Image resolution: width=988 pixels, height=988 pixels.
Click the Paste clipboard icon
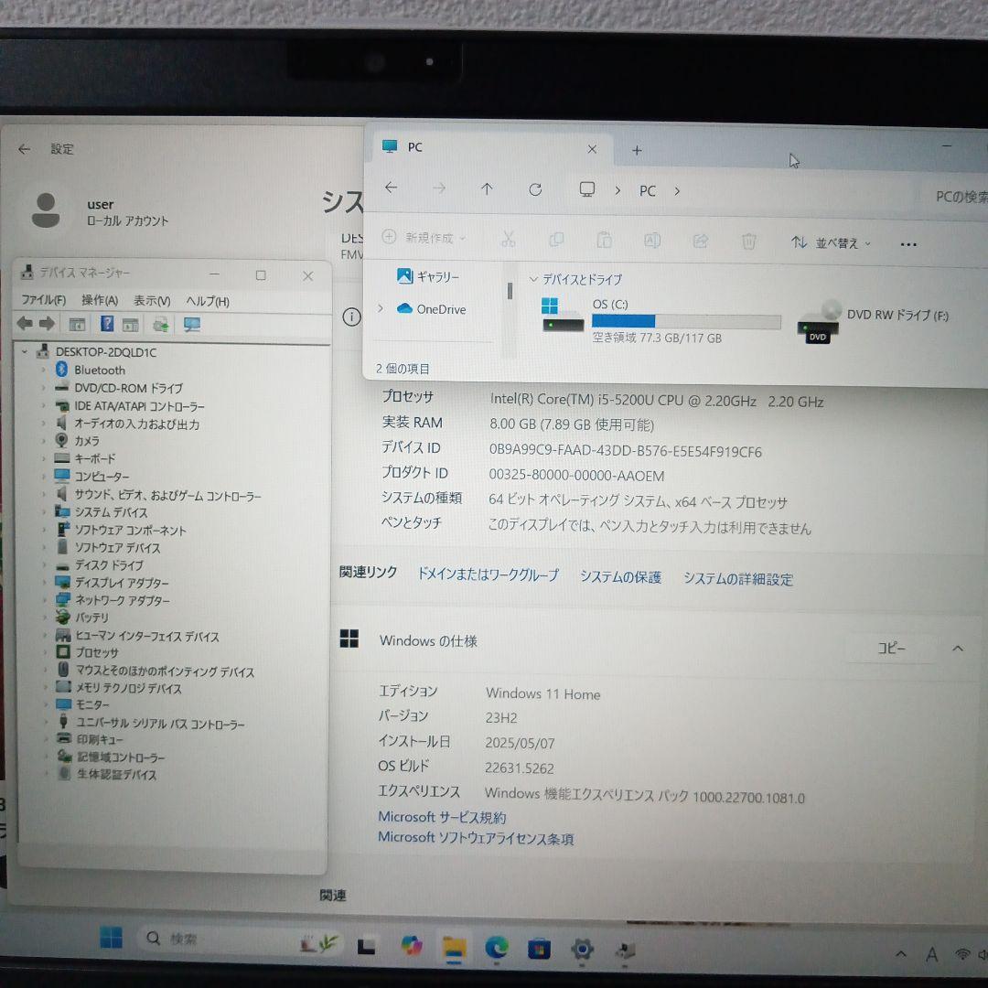tap(605, 240)
